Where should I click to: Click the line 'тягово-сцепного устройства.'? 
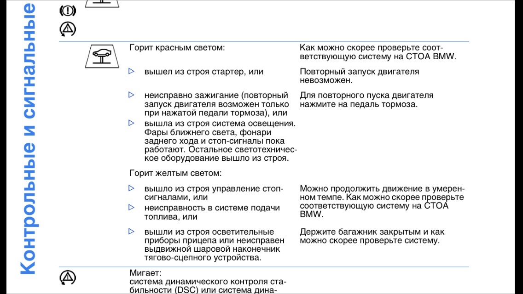(x=203, y=258)
